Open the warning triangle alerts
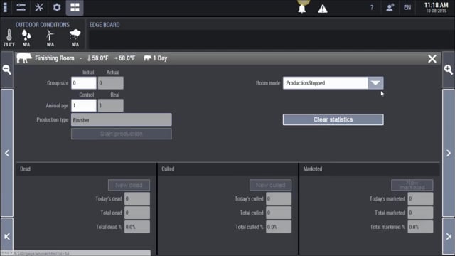Image resolution: width=455 pixels, height=256 pixels. click(323, 9)
